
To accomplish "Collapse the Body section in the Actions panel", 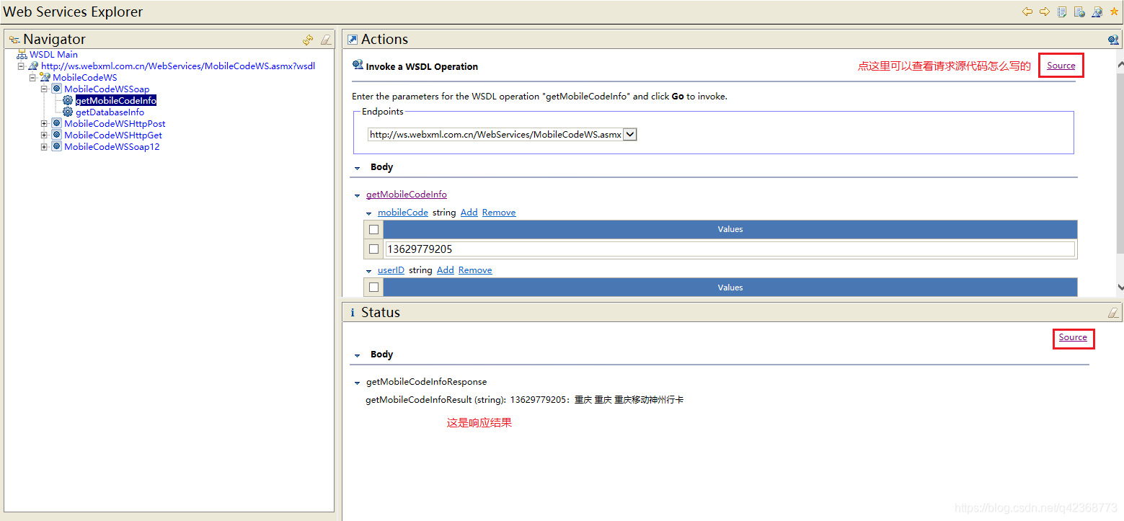I will click(x=356, y=166).
